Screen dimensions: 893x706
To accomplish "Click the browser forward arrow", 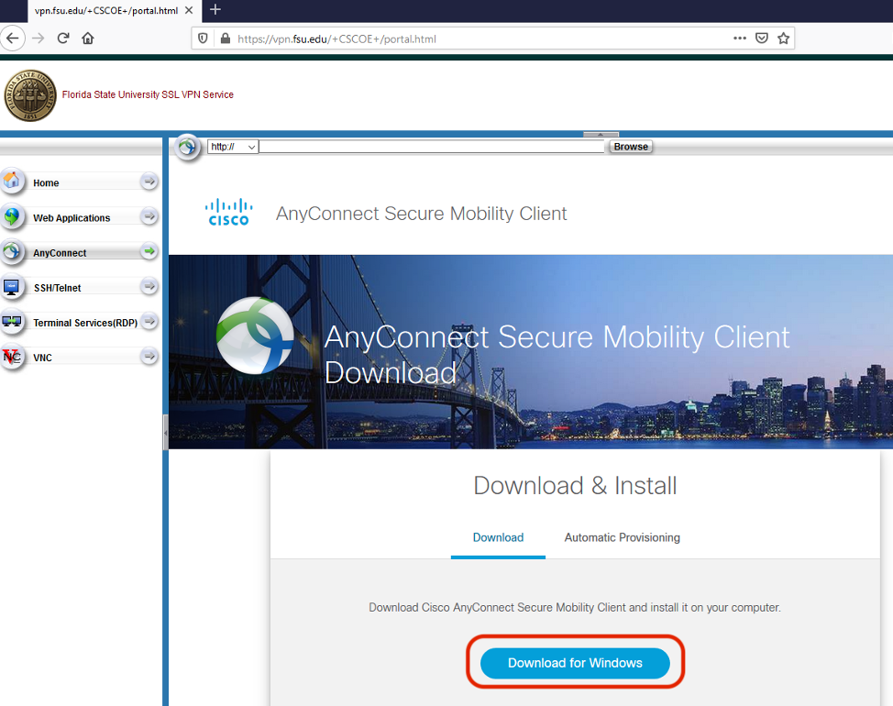I will click(39, 39).
